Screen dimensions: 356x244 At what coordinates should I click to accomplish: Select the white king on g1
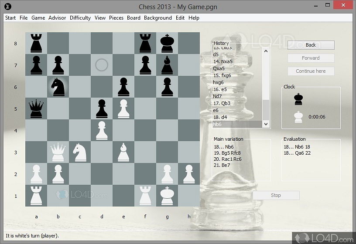167,196
